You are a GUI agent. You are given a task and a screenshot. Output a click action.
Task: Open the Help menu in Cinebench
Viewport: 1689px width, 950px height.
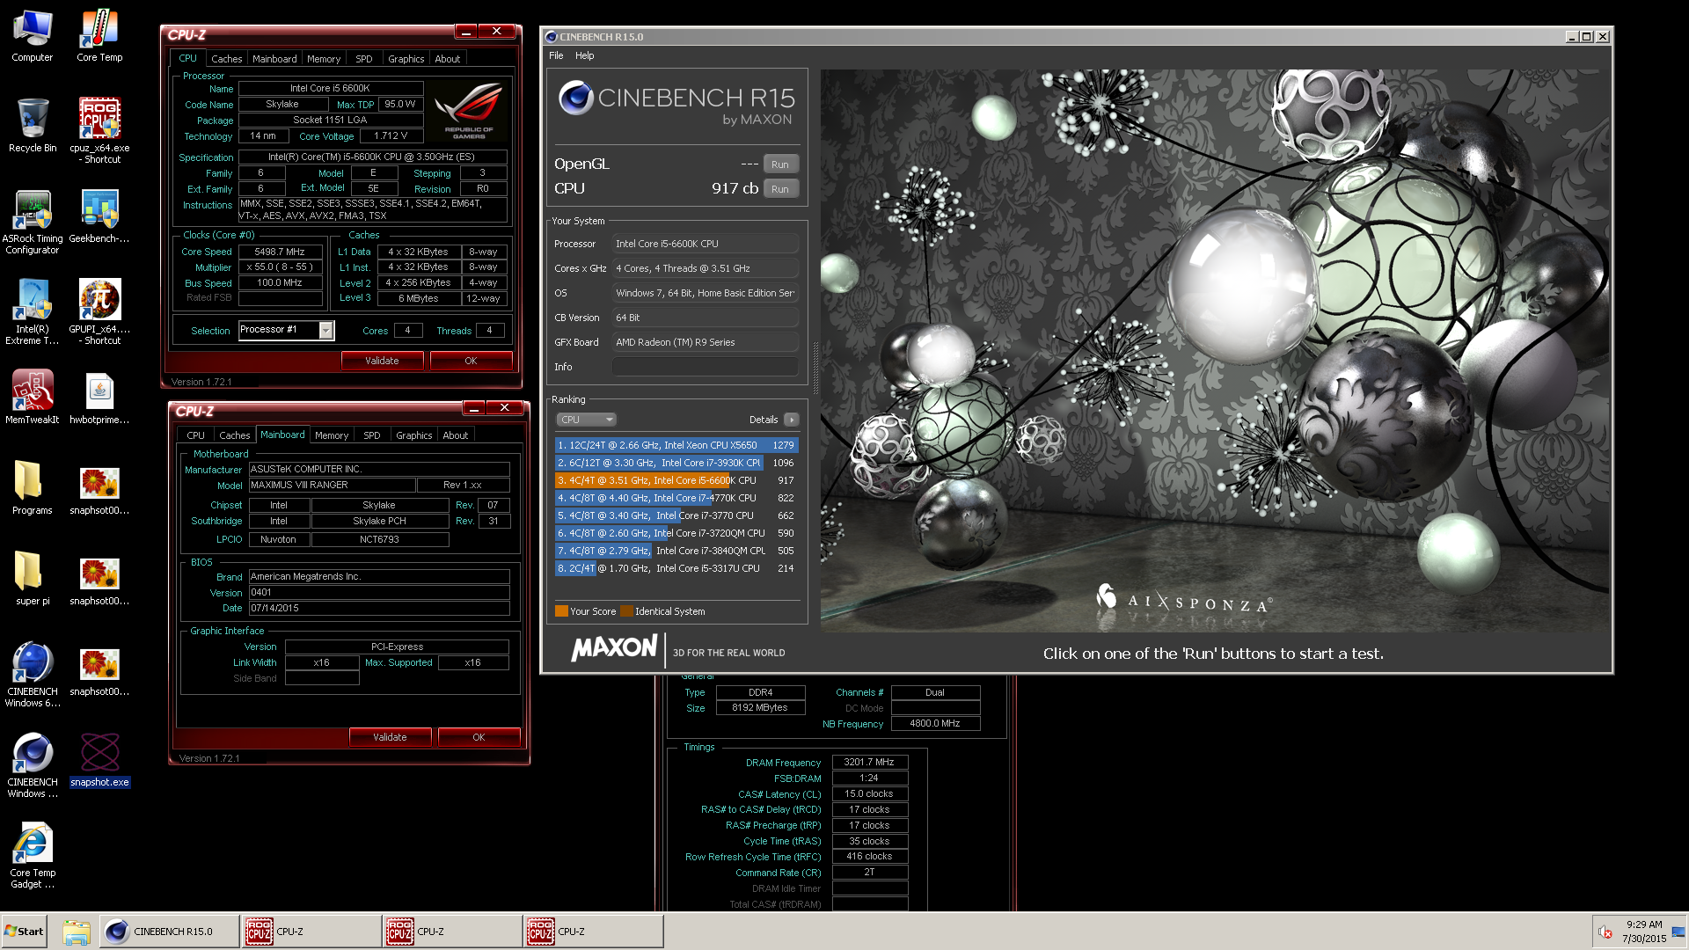coord(584,55)
